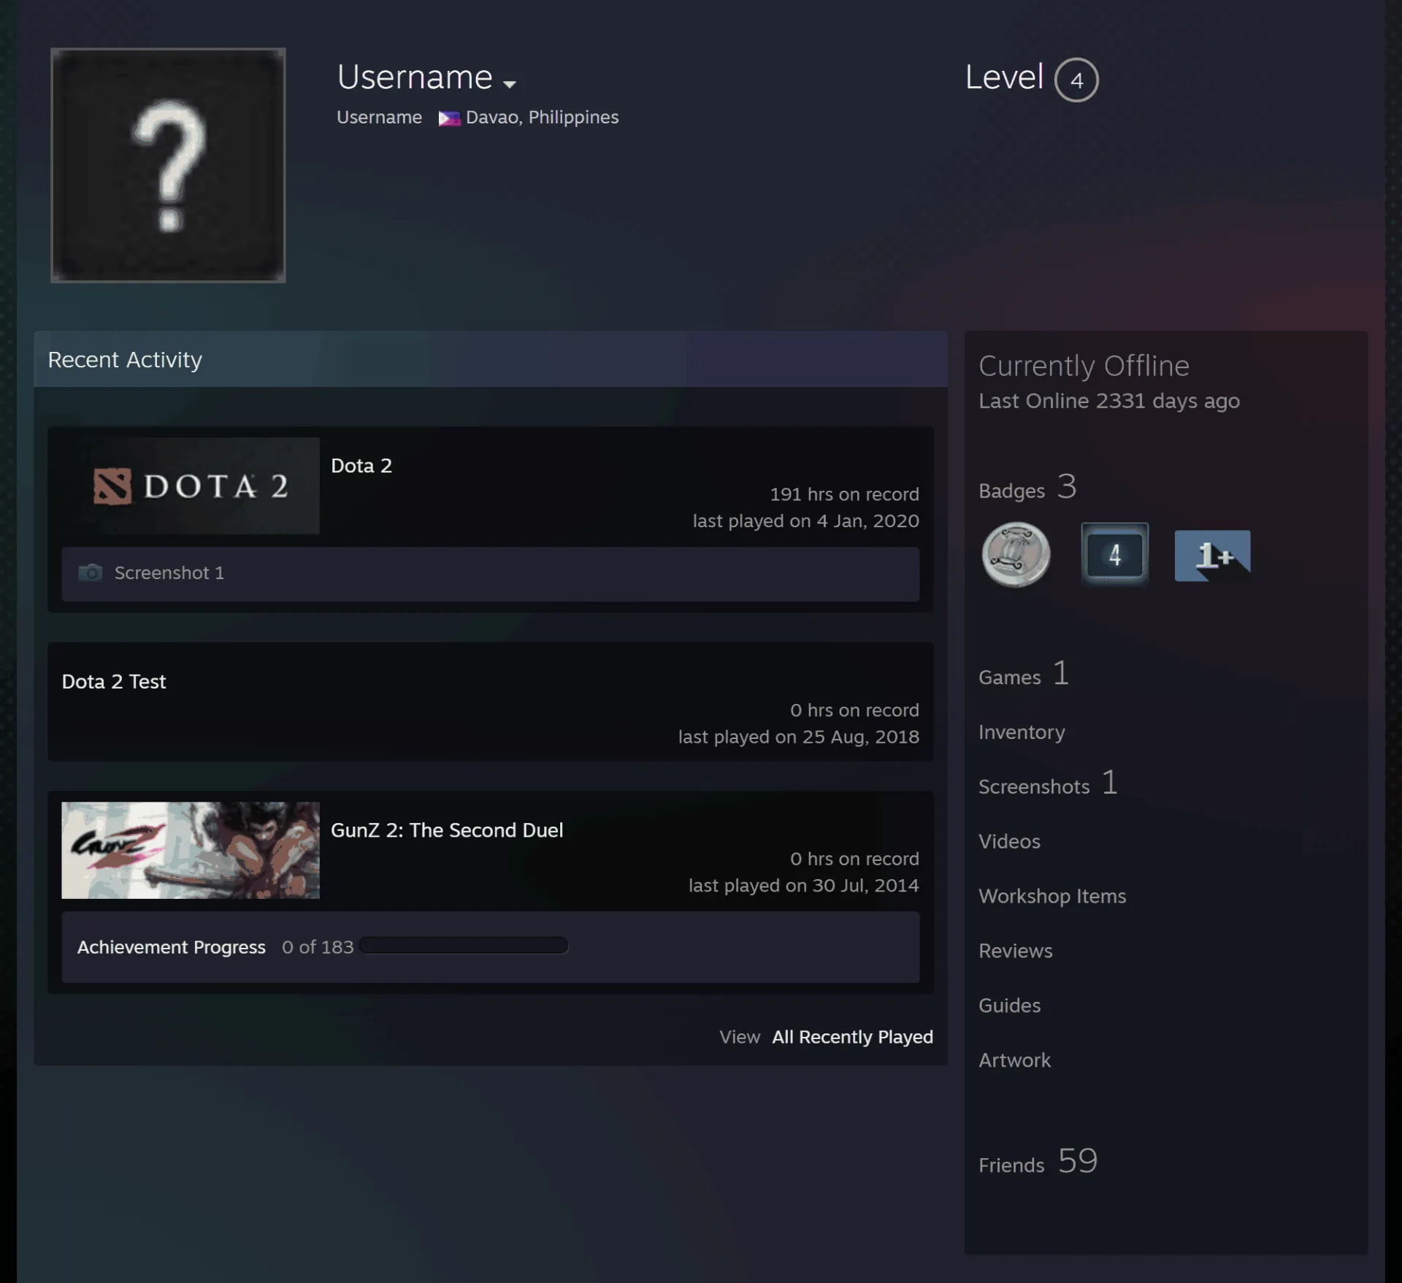Click 'last played on 4 Jan, 2020'

805,521
